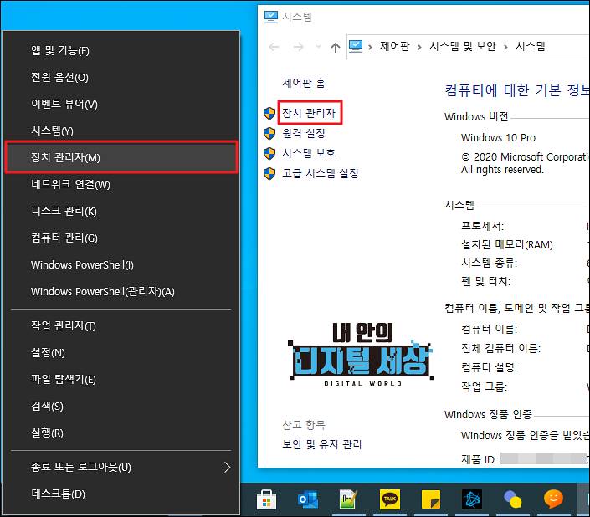
Task: Click the Forward navigation arrow
Action: (299, 47)
